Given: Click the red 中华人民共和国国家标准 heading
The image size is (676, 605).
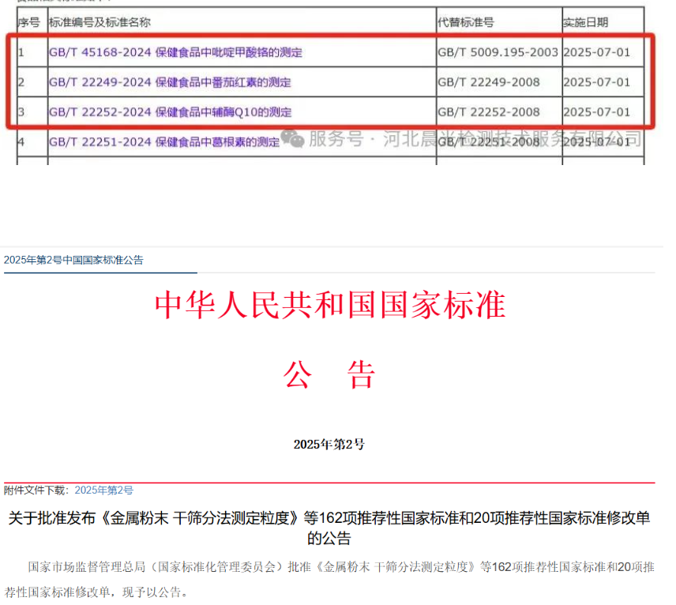Looking at the screenshot, I should pyautogui.click(x=329, y=305).
